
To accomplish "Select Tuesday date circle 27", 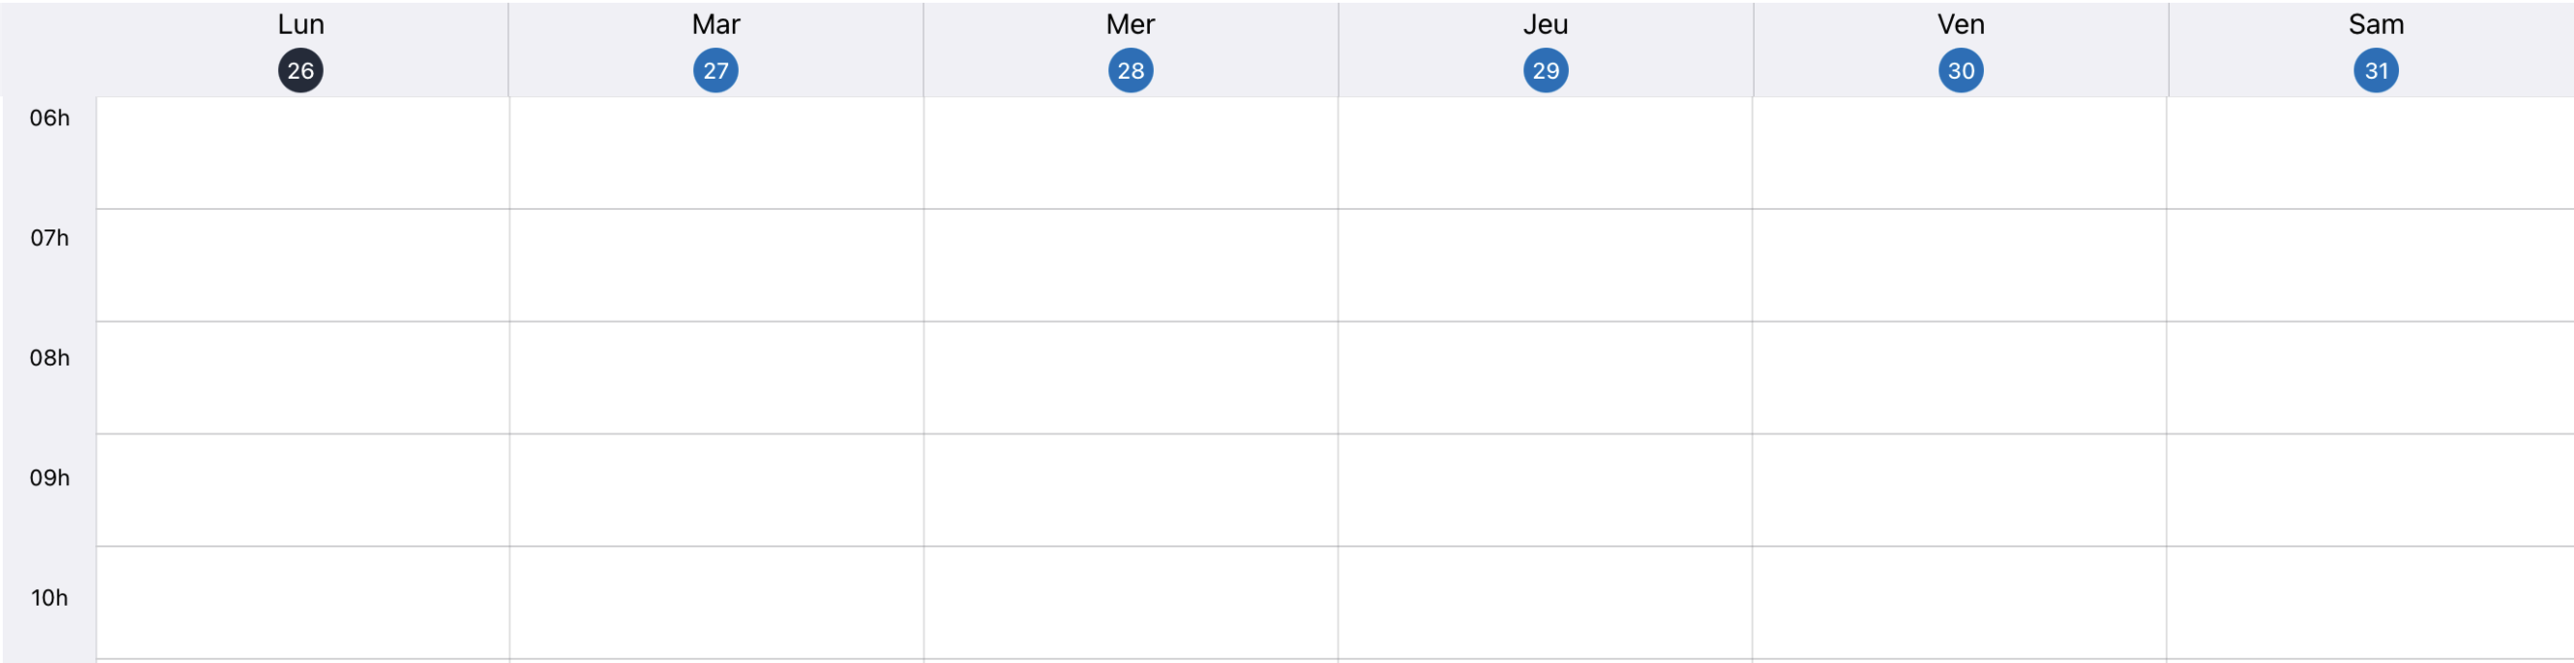I will [x=715, y=71].
